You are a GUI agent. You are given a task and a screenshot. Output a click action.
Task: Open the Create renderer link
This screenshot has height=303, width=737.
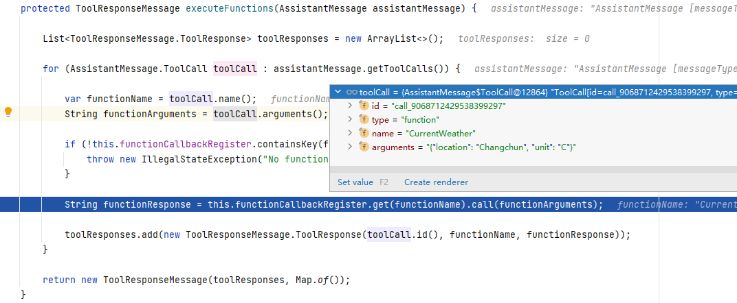436,182
